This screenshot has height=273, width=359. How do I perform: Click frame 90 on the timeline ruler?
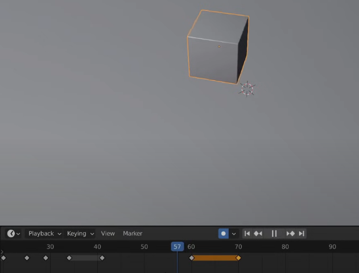(x=332, y=247)
